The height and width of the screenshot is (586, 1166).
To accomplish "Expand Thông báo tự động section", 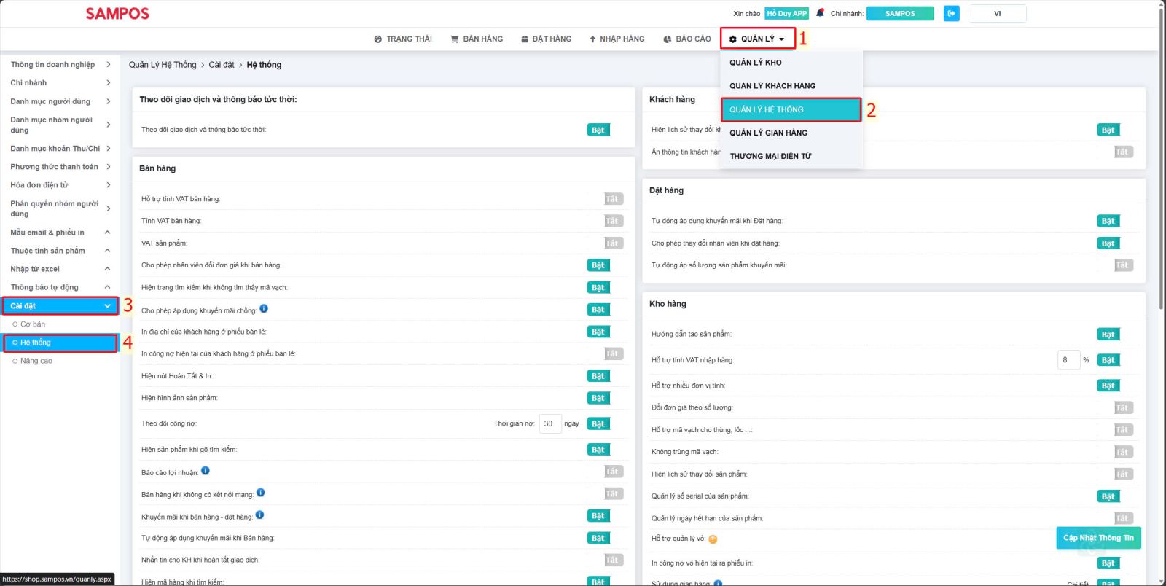I will 60,287.
